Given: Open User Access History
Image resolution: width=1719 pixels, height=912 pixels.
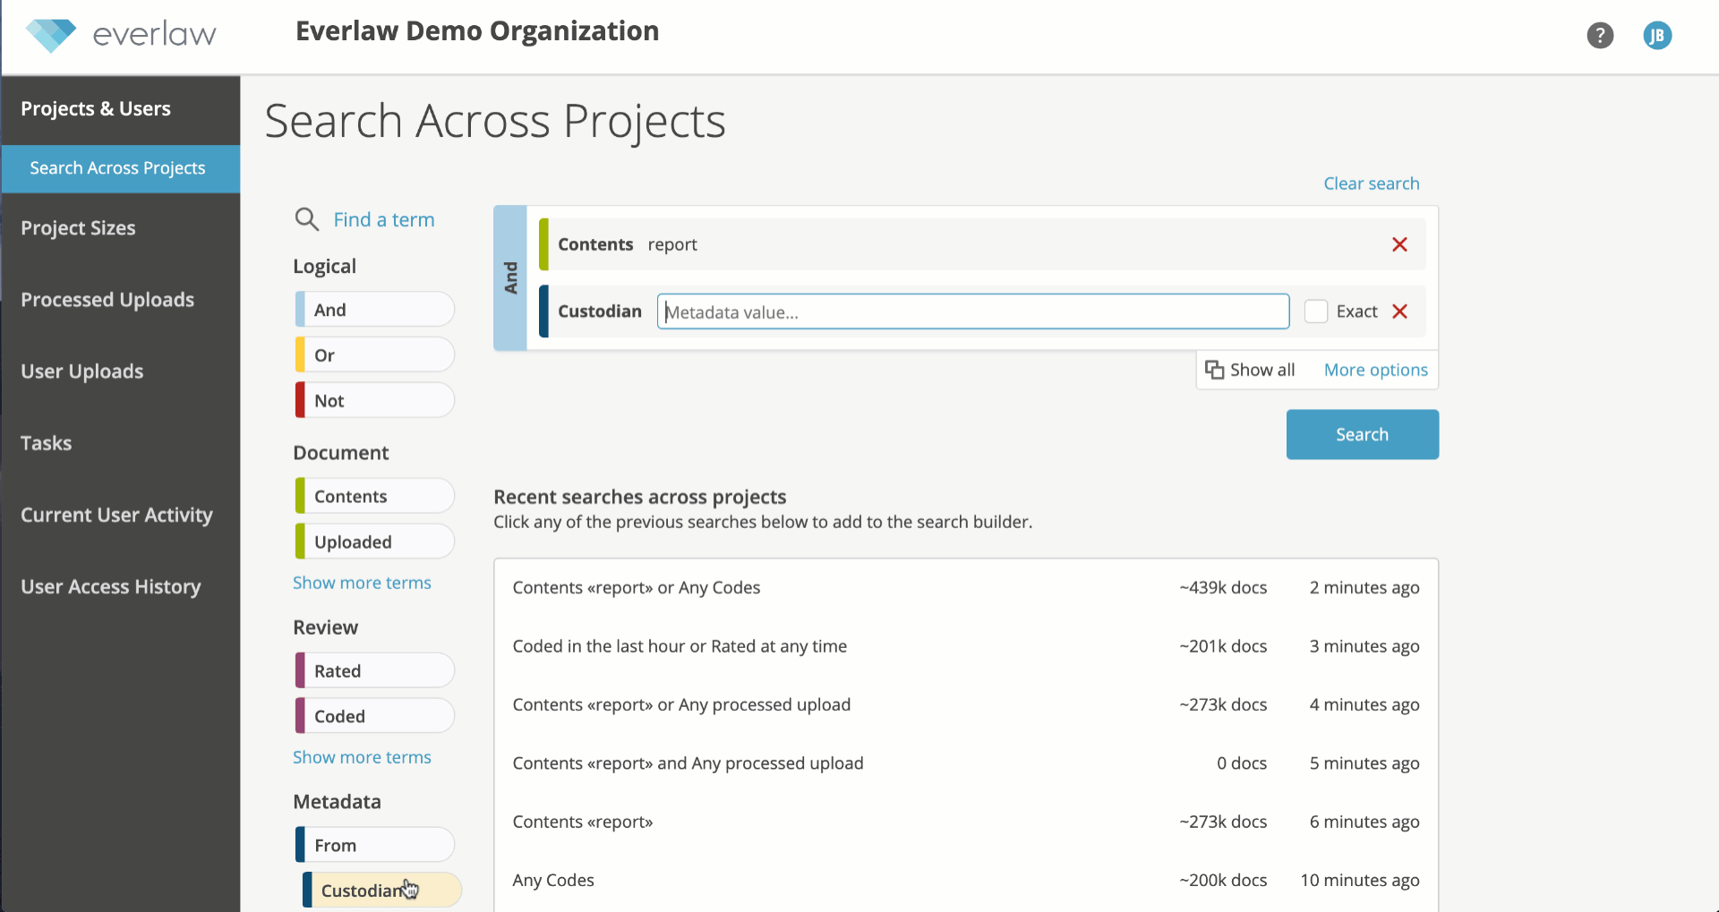Looking at the screenshot, I should 110,586.
